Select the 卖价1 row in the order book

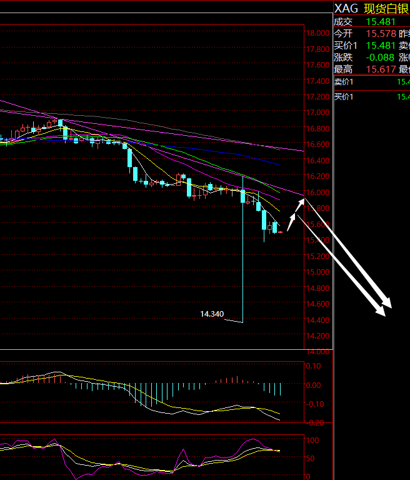tap(372, 82)
